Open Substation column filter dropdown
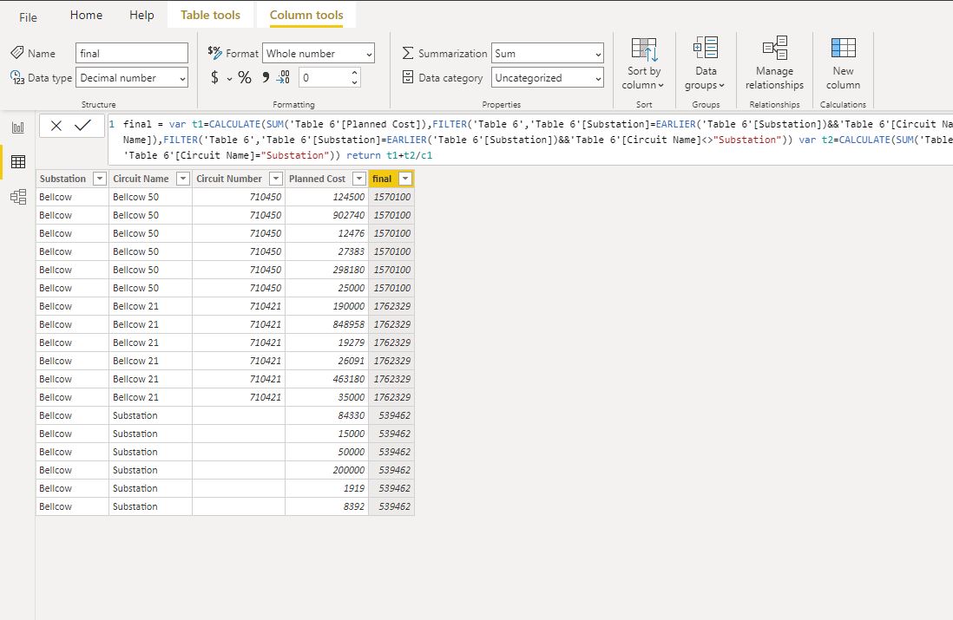Screen dimensions: 953x620 [100, 179]
